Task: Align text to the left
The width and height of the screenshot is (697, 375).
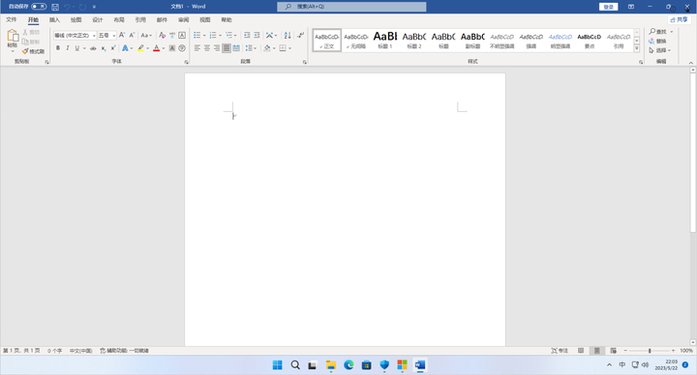Action: click(x=197, y=48)
